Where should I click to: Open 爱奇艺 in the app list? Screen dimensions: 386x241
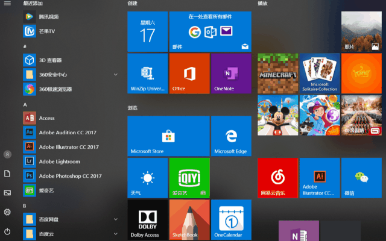[x=71, y=190]
